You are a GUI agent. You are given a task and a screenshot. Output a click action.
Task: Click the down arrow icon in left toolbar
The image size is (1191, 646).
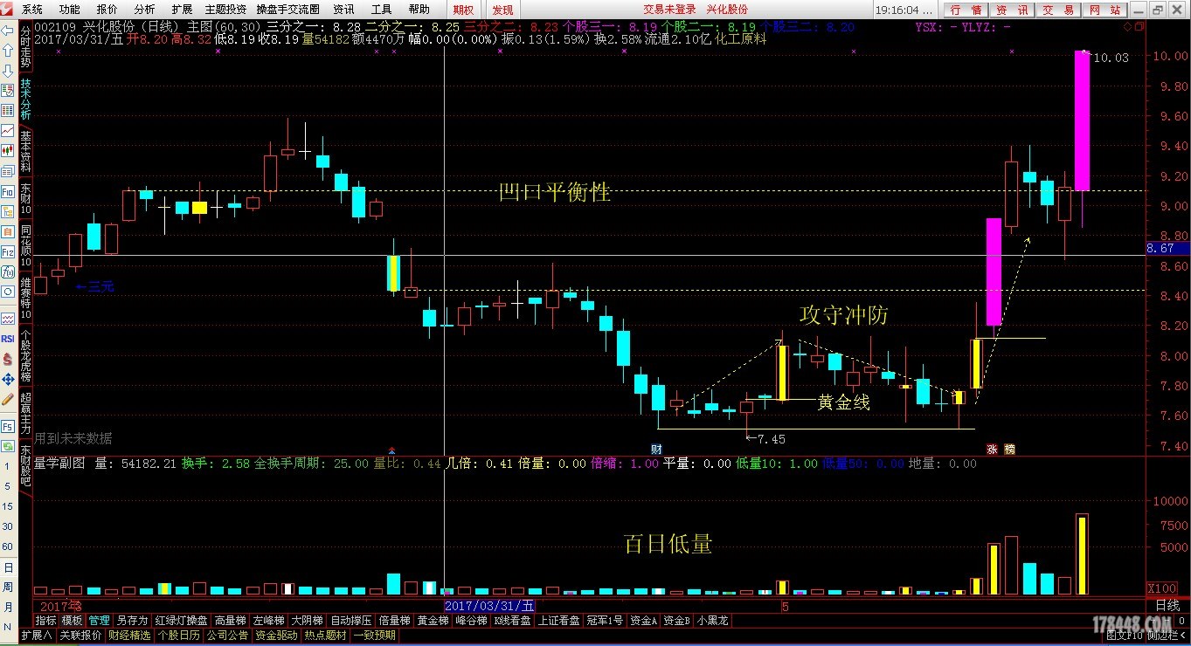(x=7, y=71)
